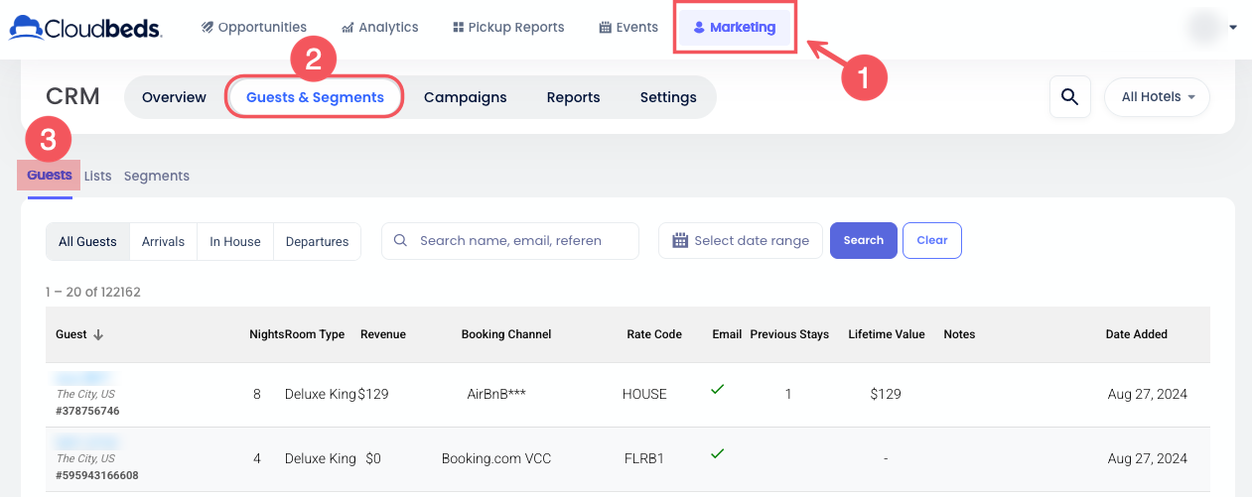Switch to the Arrivals filter

pos(163,241)
